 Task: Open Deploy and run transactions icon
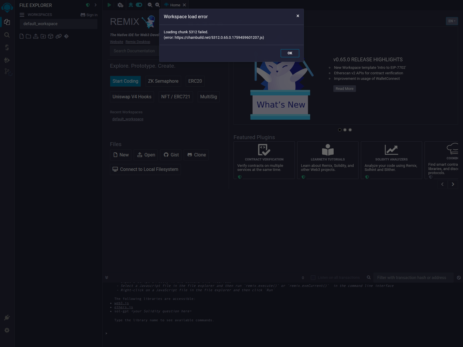pos(7,60)
